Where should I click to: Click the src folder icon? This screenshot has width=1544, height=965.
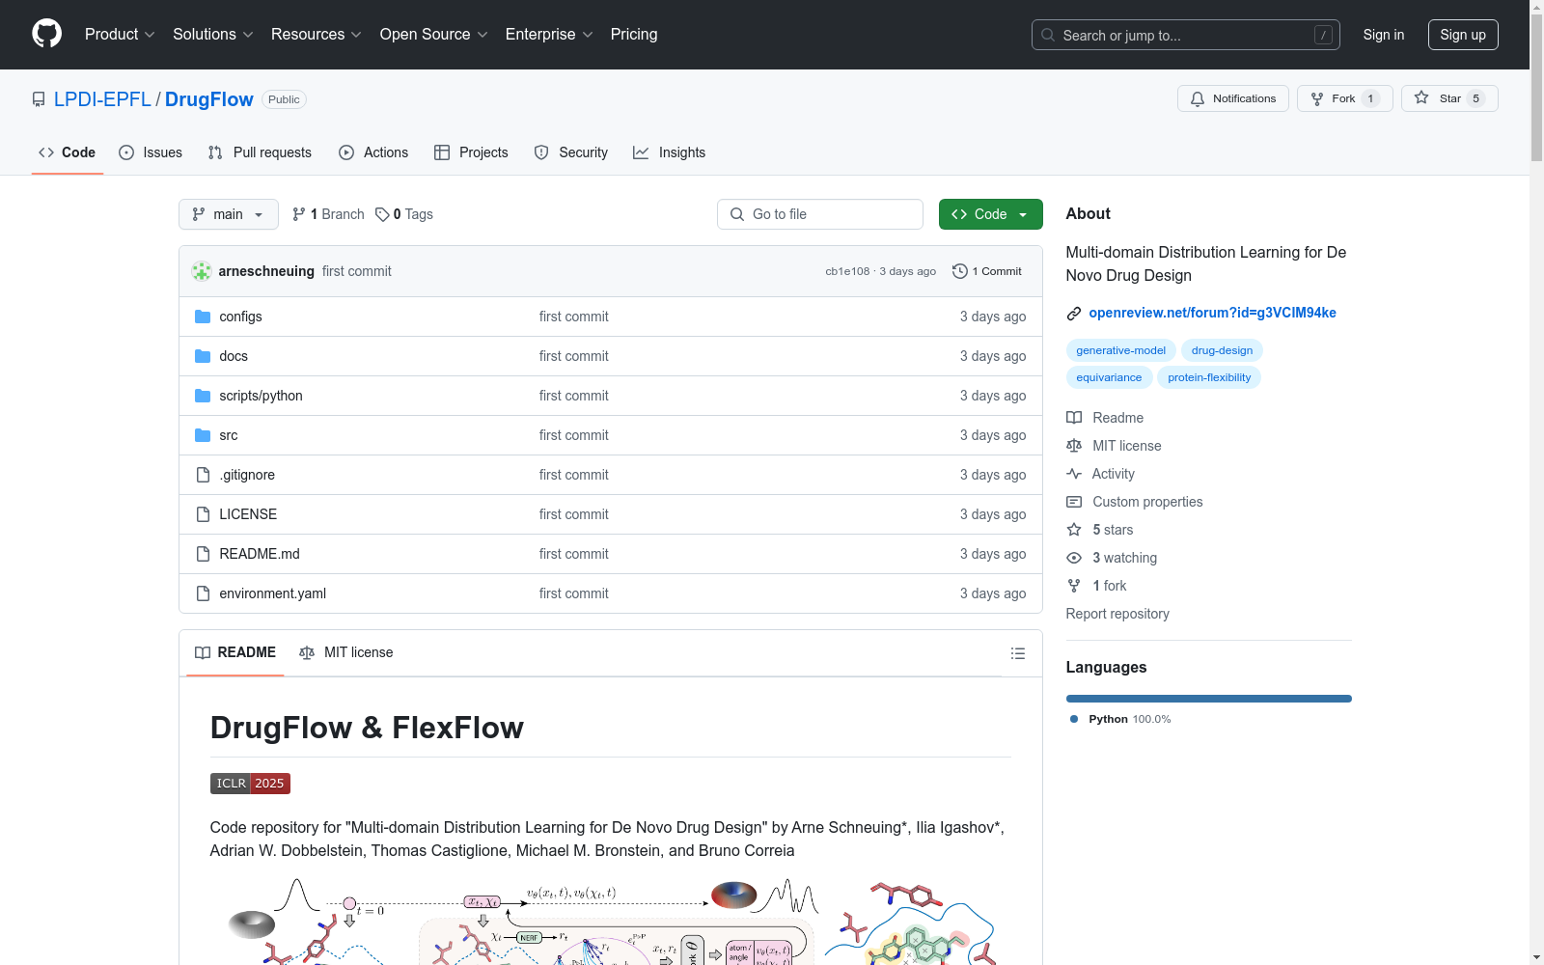[203, 435]
